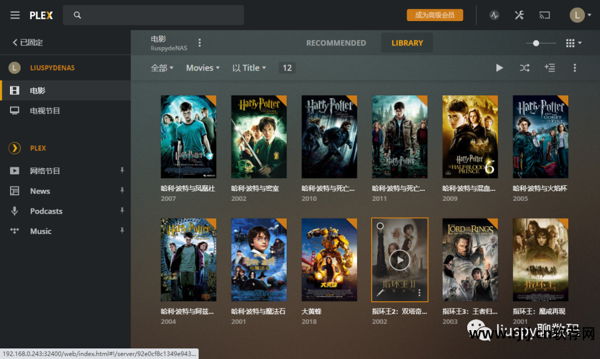This screenshot has height=359, width=600.
Task: Open the 指环王：魔戒再现 poster
Action: pos(541,260)
